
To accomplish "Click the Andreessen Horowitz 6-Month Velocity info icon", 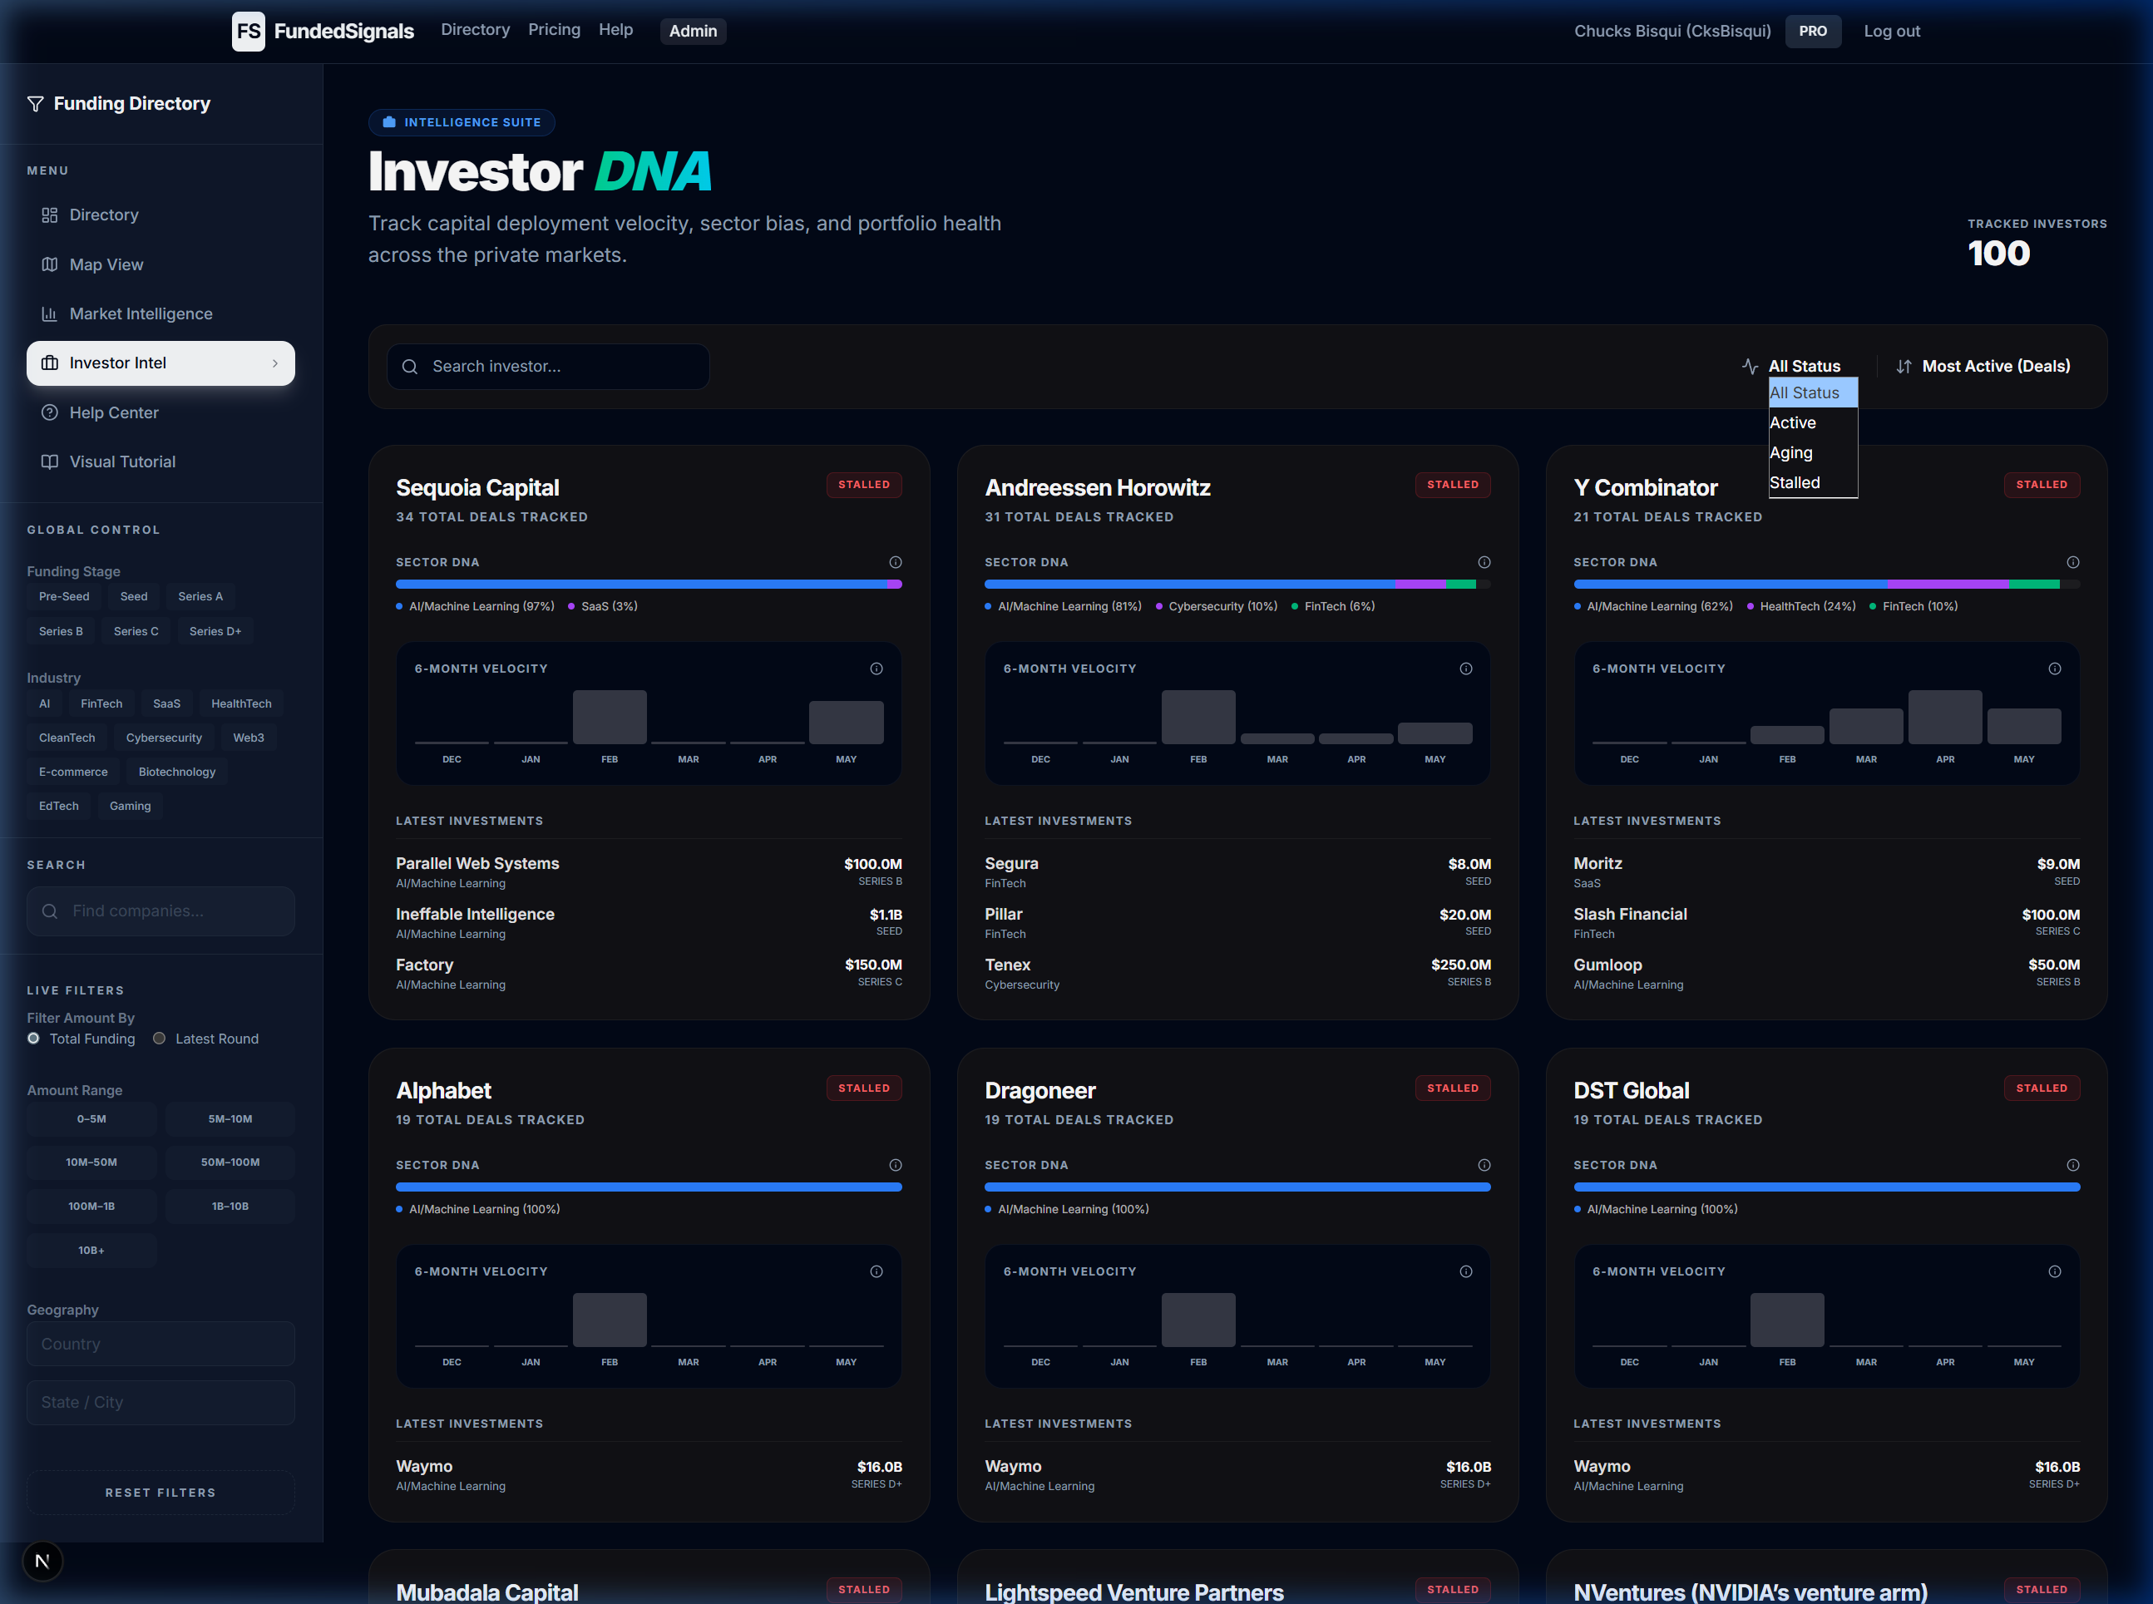I will (x=1465, y=669).
